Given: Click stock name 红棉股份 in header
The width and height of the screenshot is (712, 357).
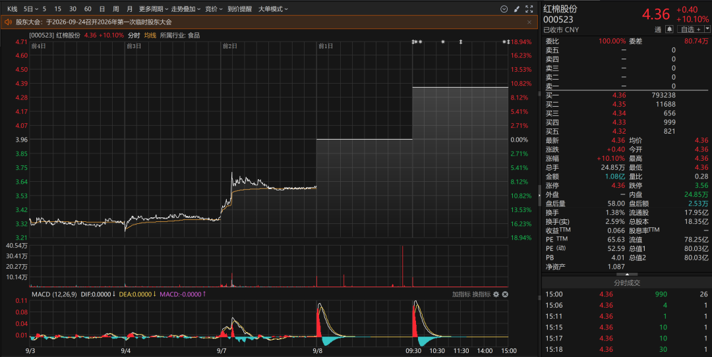Looking at the screenshot, I should [560, 9].
